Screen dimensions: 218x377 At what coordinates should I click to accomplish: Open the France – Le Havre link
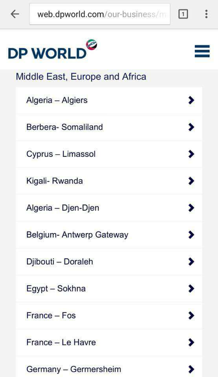(109, 342)
